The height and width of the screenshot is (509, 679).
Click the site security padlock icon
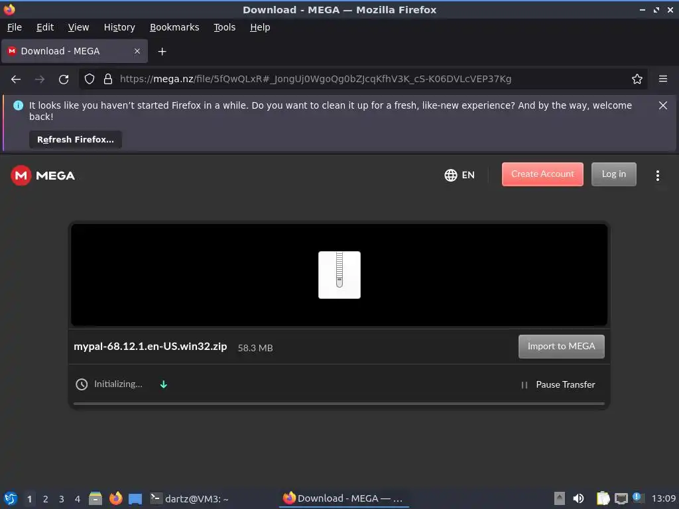pyautogui.click(x=108, y=79)
